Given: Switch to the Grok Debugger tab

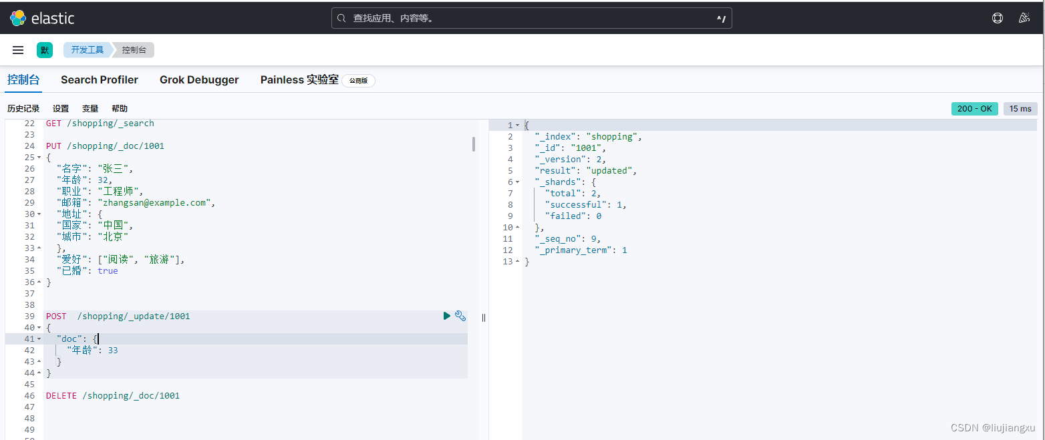Looking at the screenshot, I should point(199,80).
